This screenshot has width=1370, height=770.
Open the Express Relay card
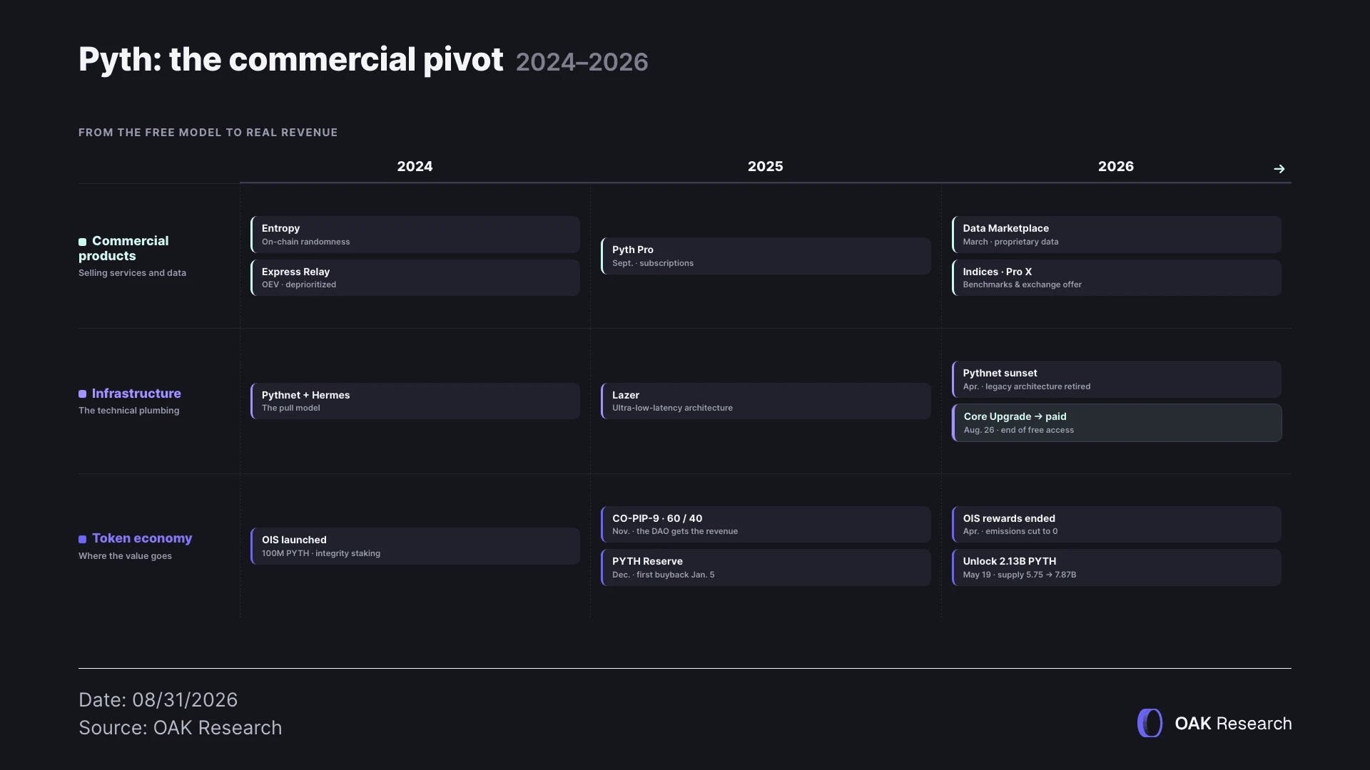tap(415, 277)
